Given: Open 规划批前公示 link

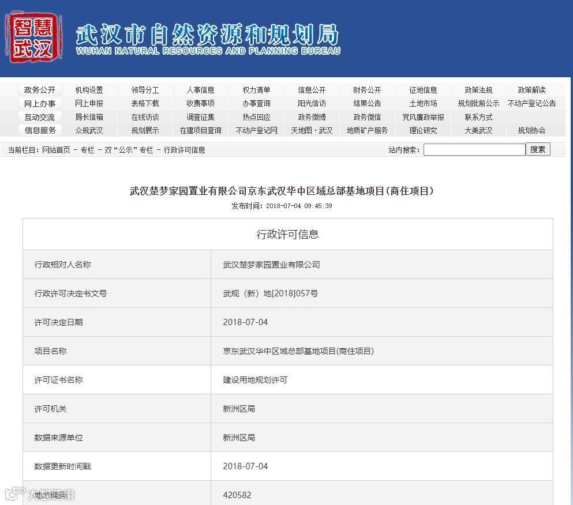Looking at the screenshot, I should pyautogui.click(x=479, y=103).
